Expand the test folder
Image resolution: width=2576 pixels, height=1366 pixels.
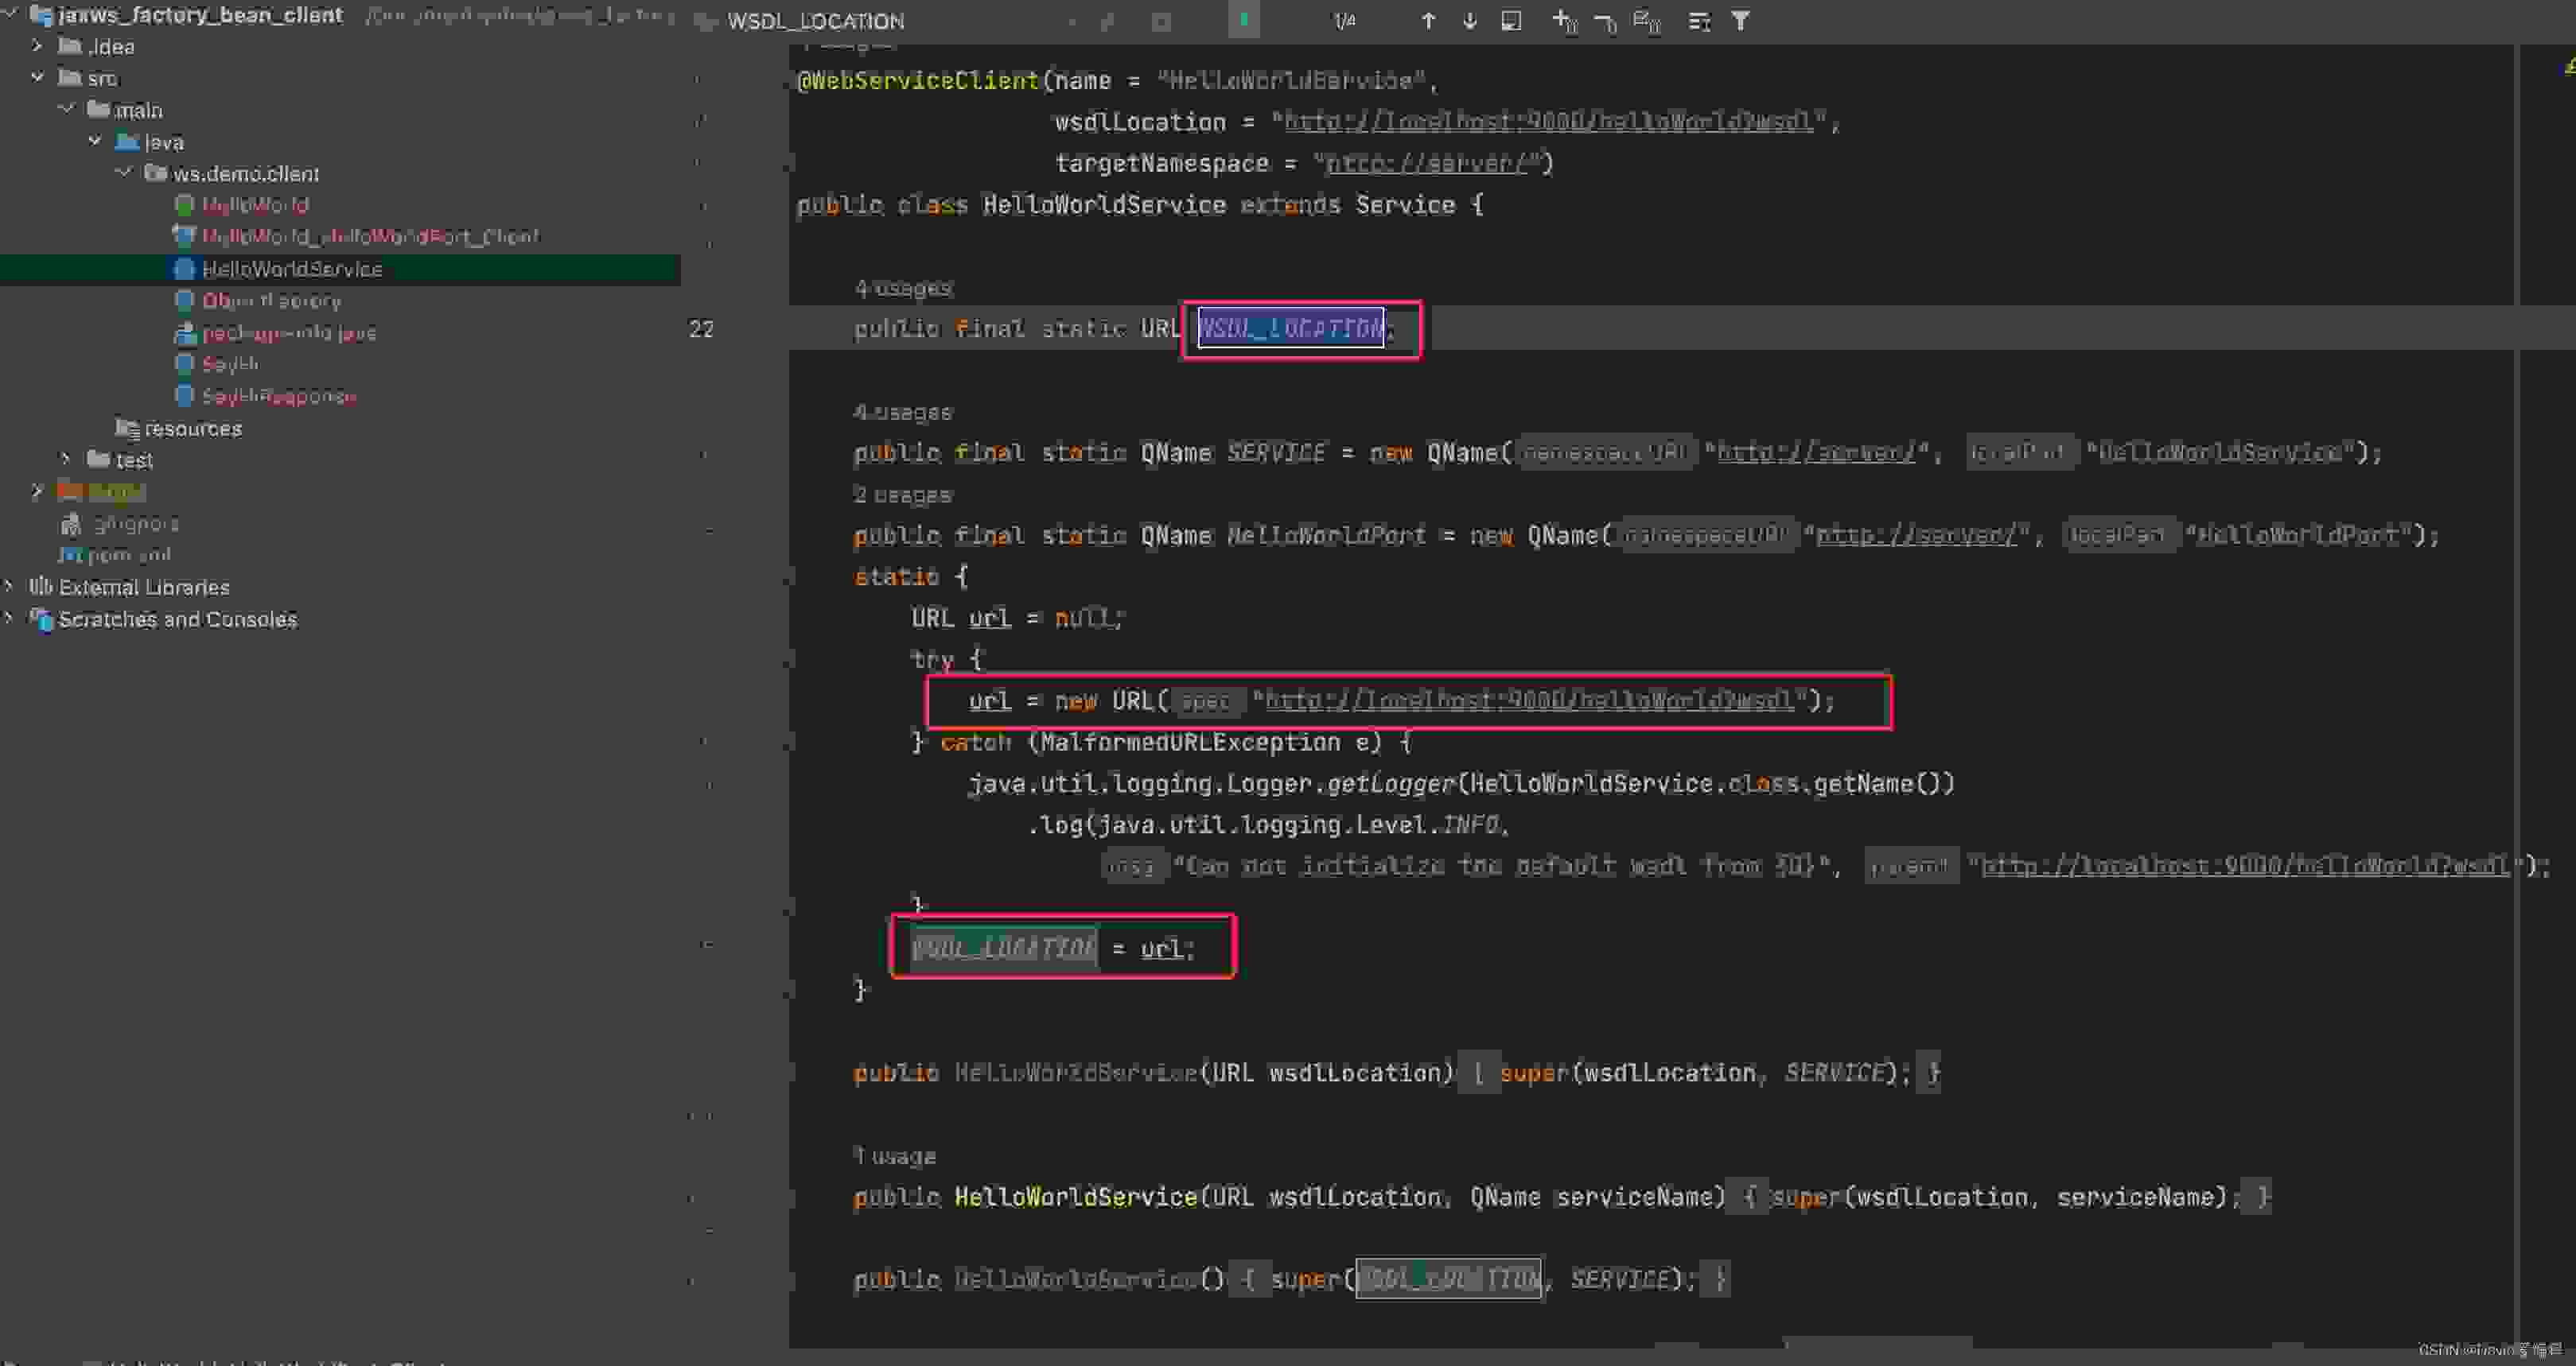pyautogui.click(x=66, y=459)
